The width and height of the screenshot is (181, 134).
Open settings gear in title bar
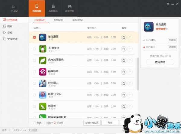point(168,4)
